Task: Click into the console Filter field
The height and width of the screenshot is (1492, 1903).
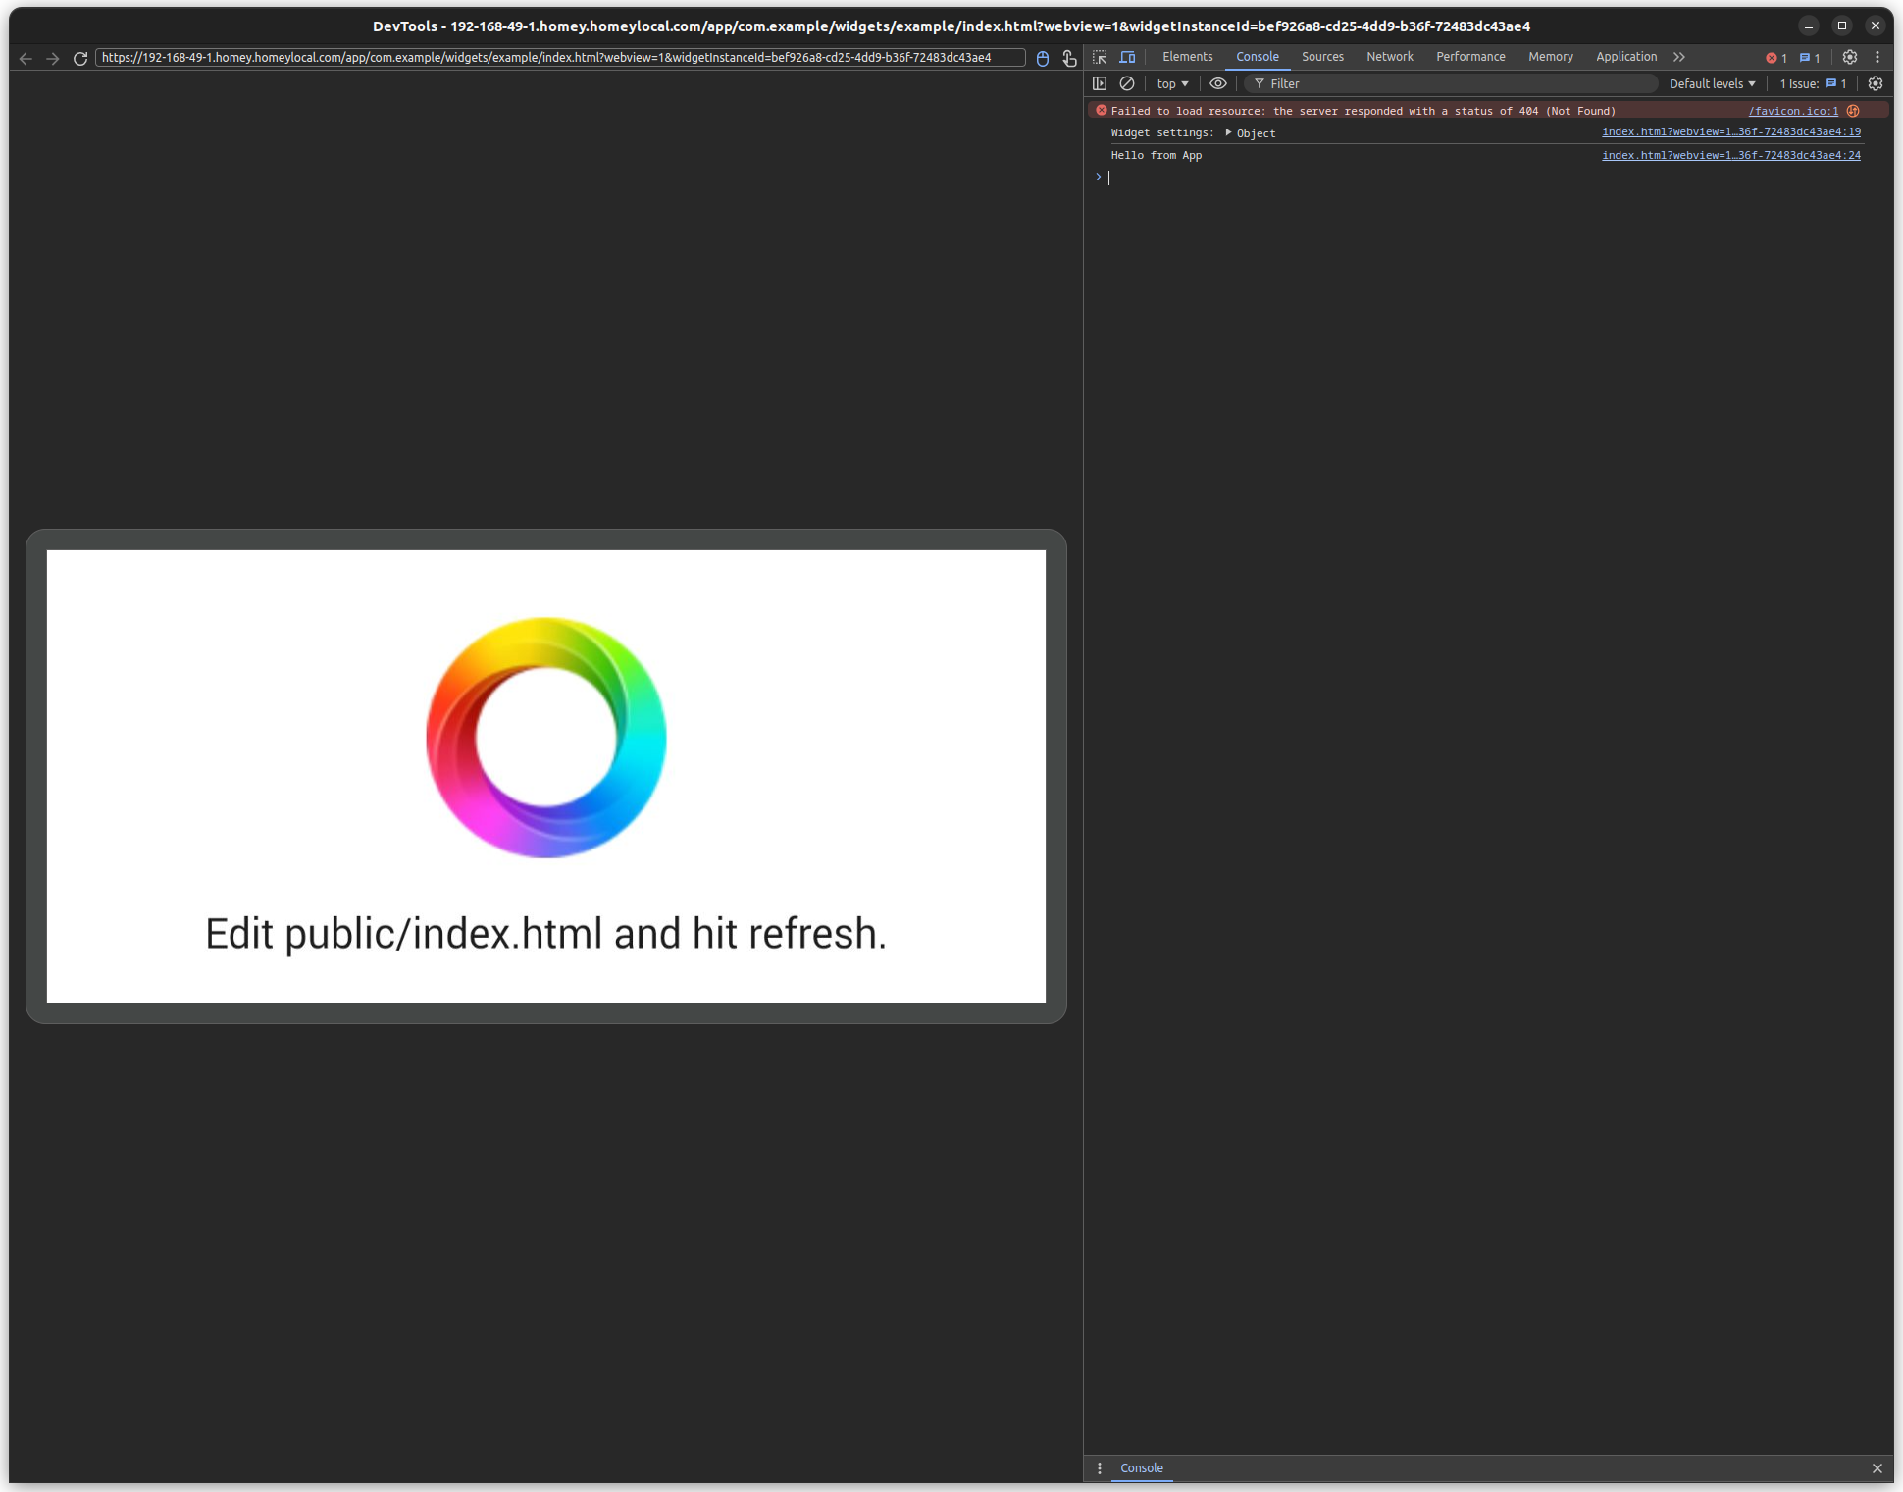Action: pyautogui.click(x=1452, y=84)
